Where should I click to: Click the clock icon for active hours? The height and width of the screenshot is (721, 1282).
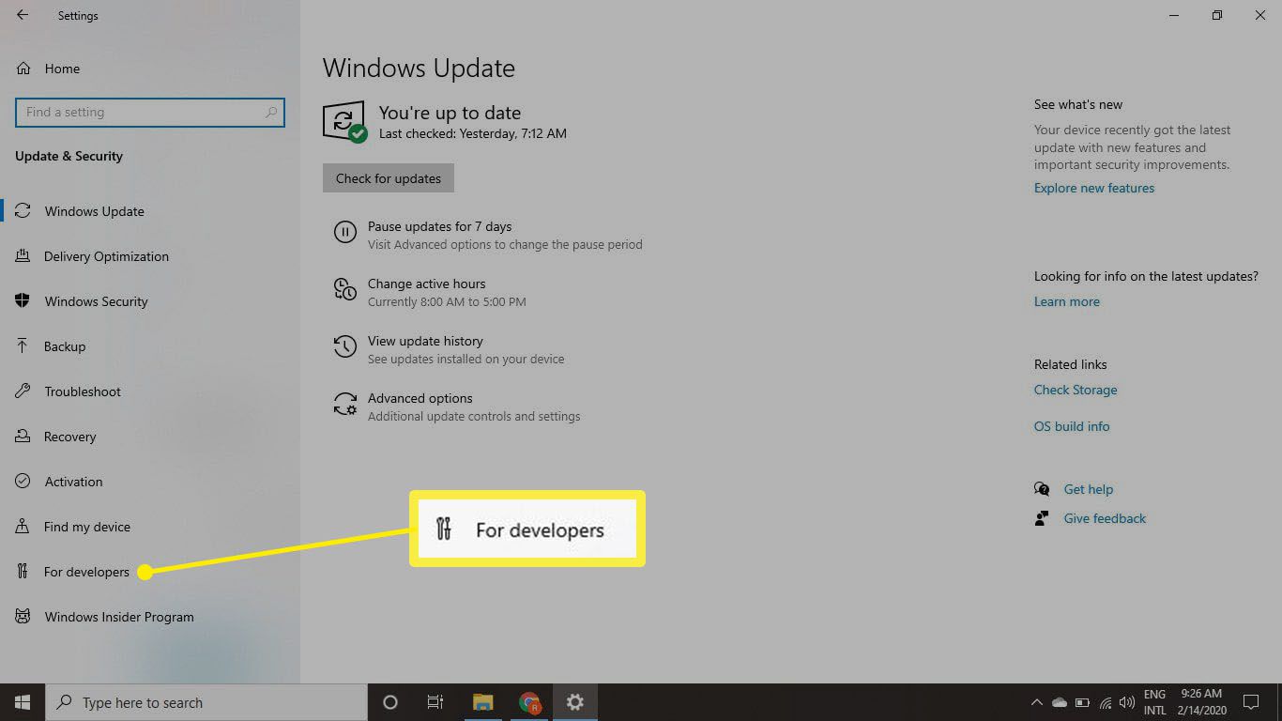coord(344,289)
